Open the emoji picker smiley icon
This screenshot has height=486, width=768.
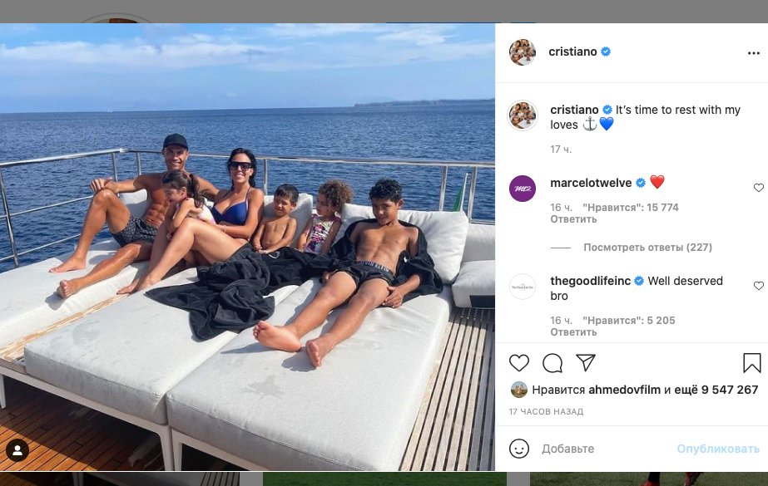(519, 449)
